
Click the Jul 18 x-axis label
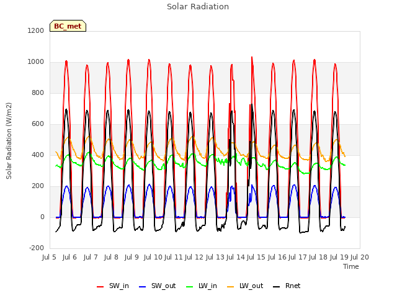coord(318,257)
